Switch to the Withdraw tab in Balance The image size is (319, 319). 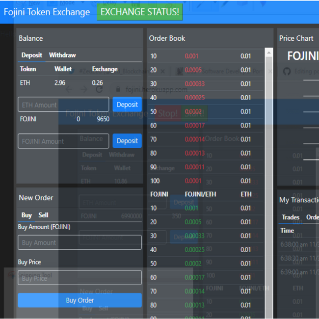[62, 55]
